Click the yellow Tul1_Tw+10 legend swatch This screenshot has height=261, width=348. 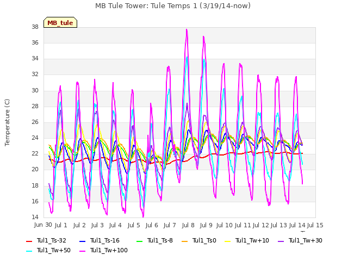(228, 241)
